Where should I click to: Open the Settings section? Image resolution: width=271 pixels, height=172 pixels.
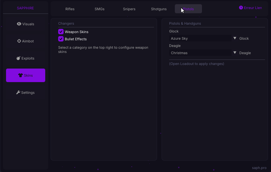pyautogui.click(x=26, y=93)
